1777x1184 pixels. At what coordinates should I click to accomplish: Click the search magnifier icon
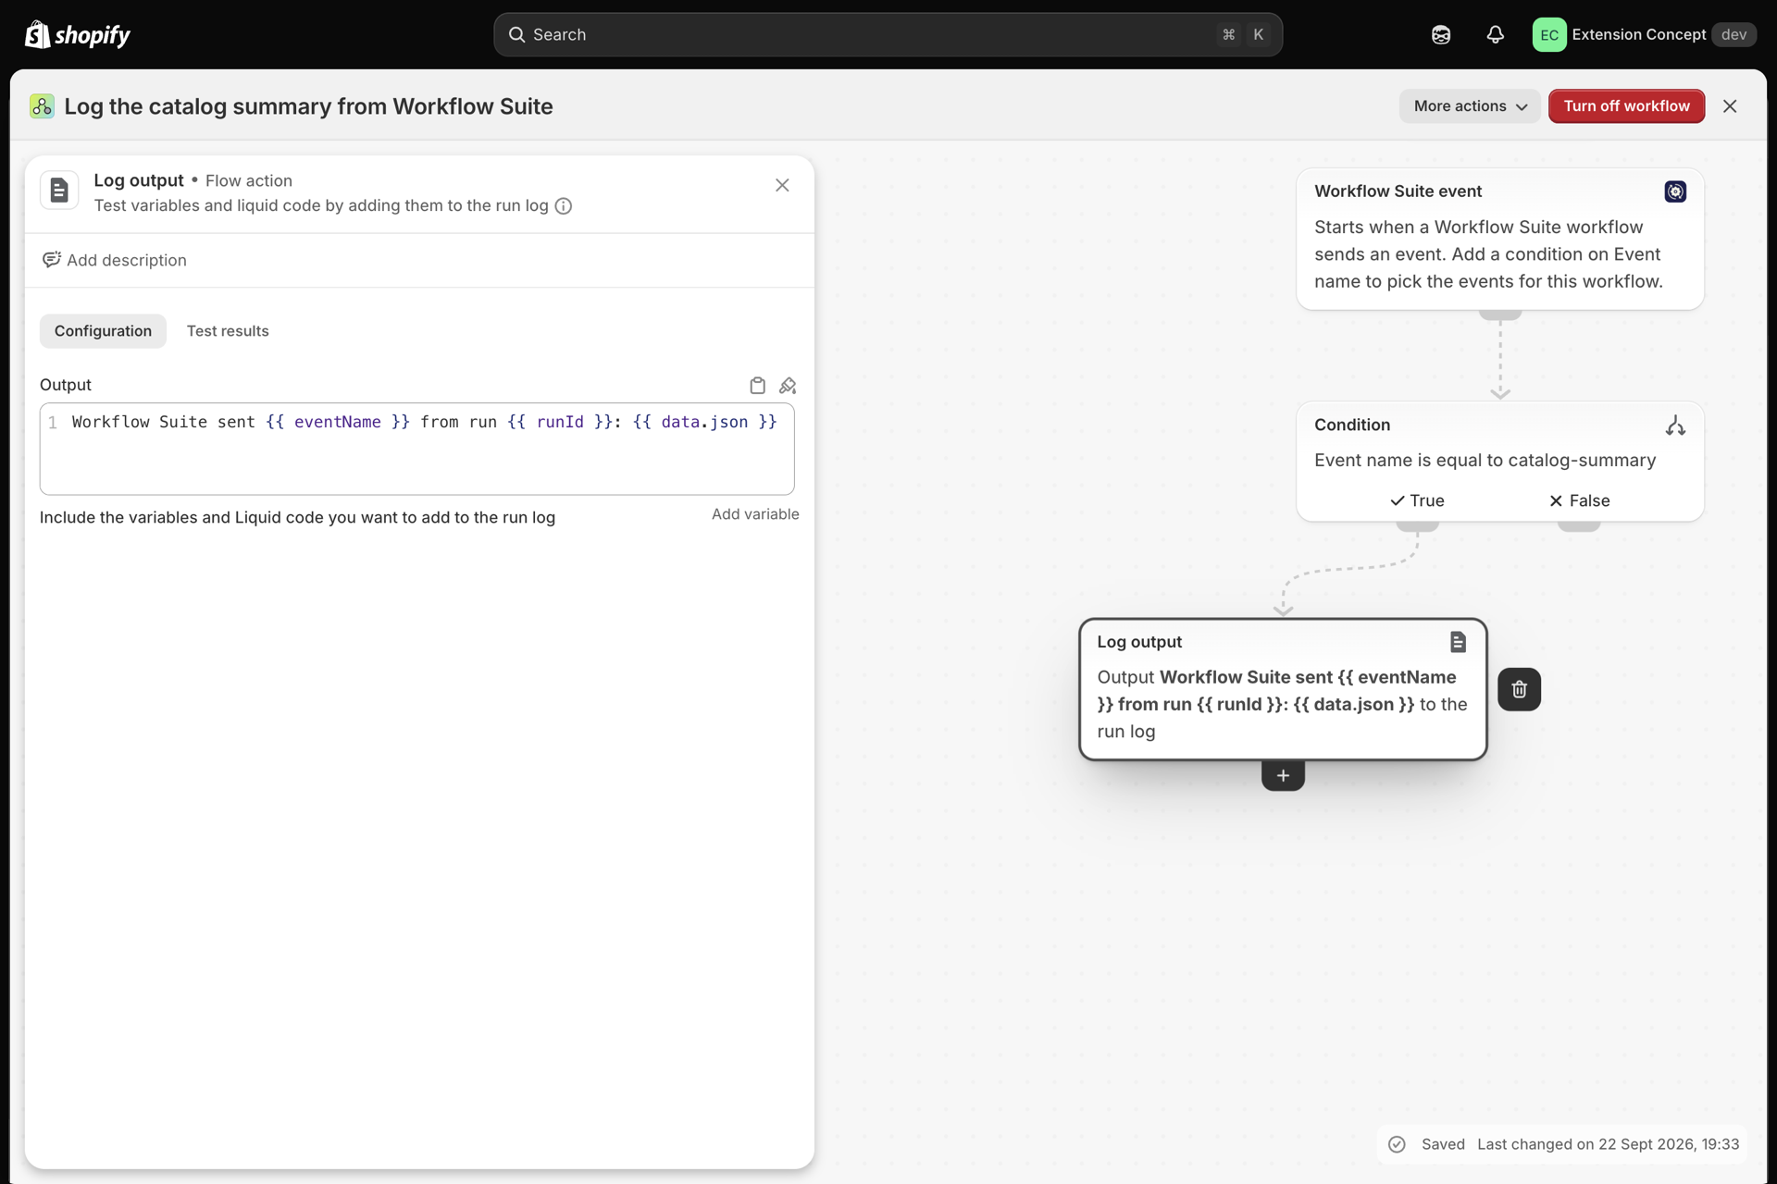(516, 34)
